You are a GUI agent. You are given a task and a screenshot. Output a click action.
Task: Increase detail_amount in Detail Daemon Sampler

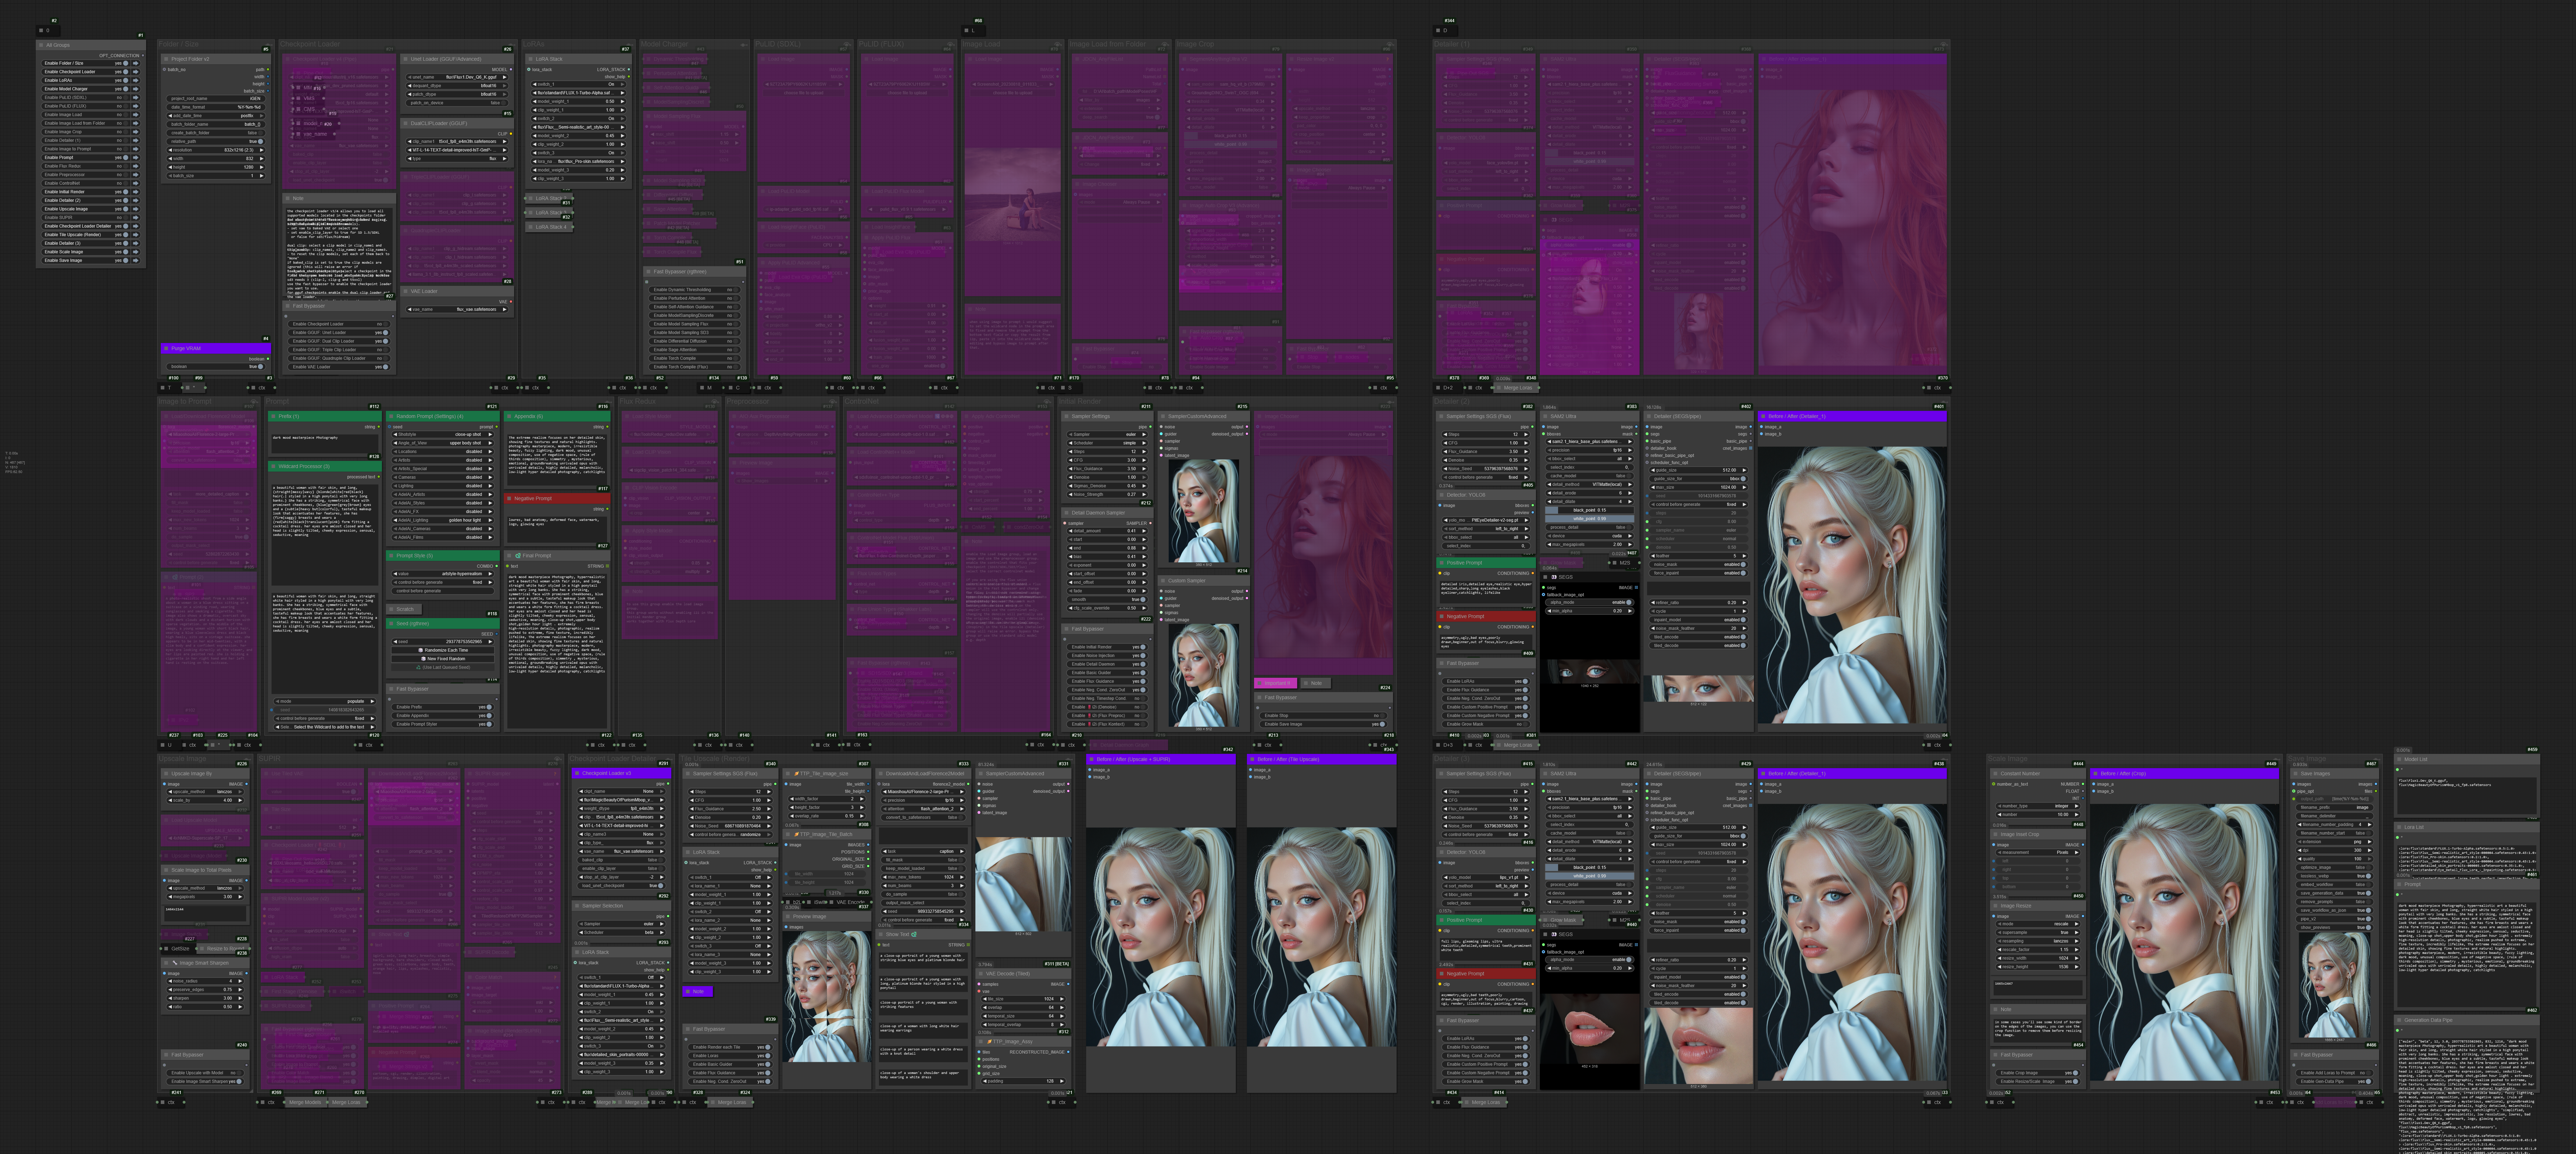click(x=1144, y=531)
